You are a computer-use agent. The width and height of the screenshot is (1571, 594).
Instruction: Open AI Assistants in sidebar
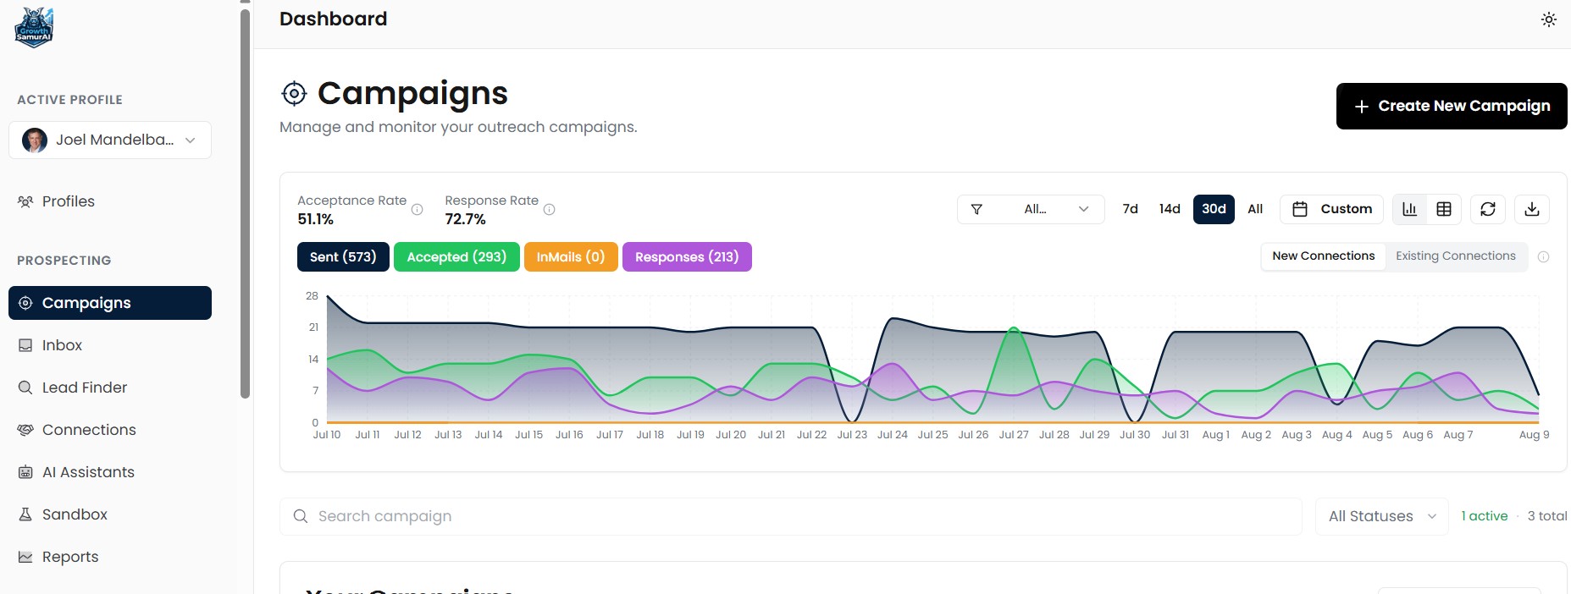coord(110,472)
